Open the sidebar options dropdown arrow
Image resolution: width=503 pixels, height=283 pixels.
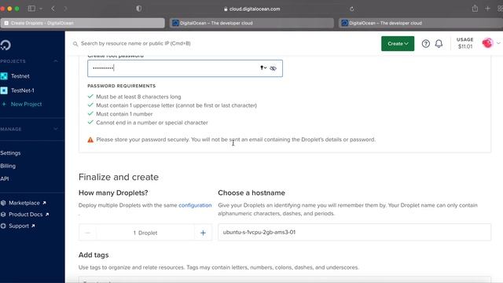coord(41,9)
